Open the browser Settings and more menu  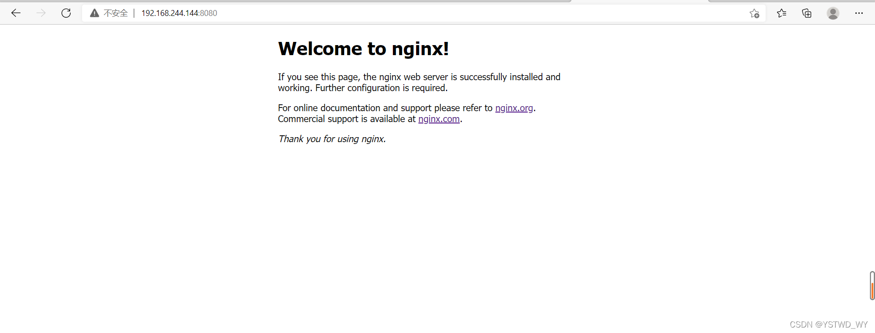point(859,13)
